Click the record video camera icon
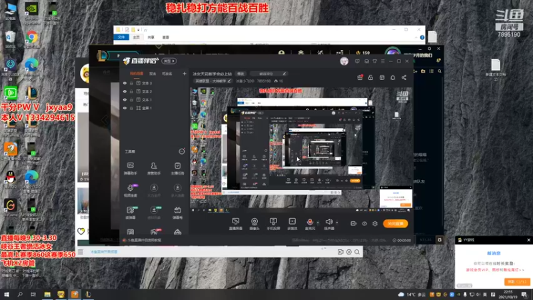The image size is (533, 300). (x=354, y=224)
